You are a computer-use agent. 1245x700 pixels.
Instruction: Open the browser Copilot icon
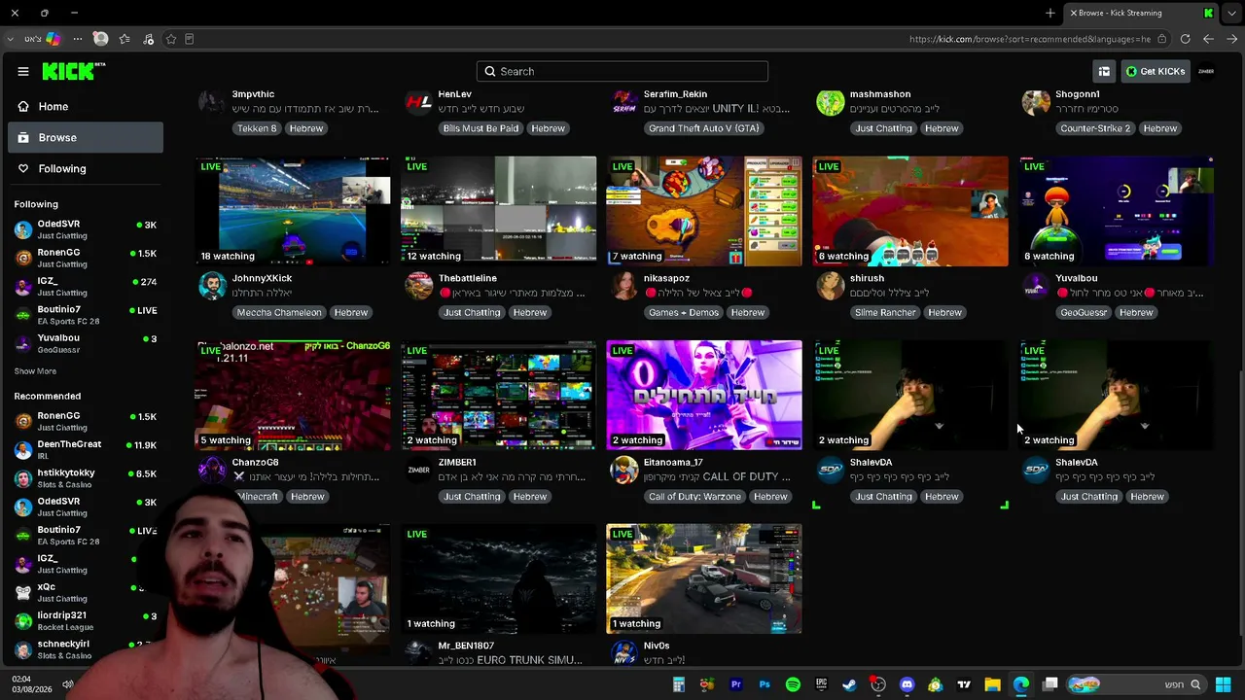coord(53,39)
